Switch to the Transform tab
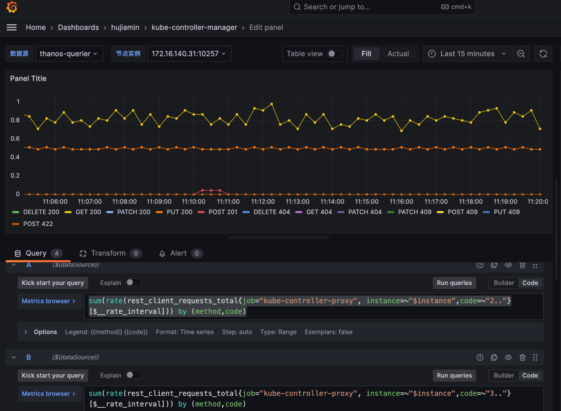 coord(108,254)
